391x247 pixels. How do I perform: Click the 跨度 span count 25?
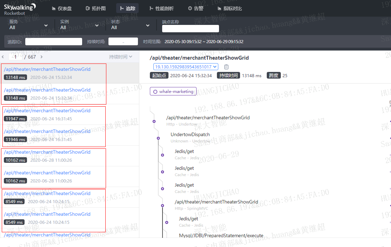285,75
